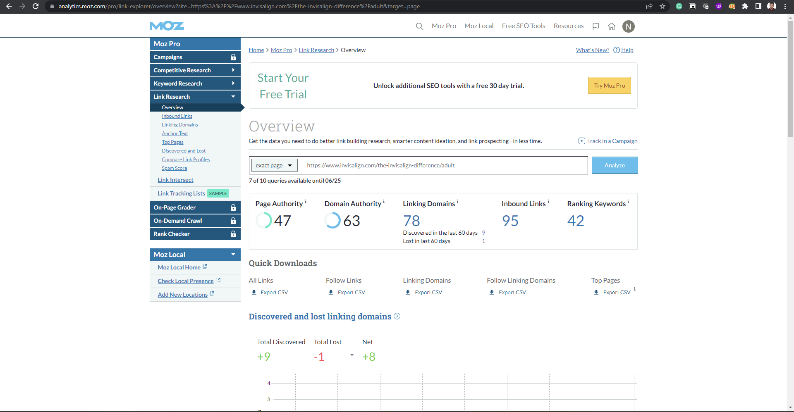
Task: Click the Top Pages export info icon
Action: pyautogui.click(x=635, y=289)
